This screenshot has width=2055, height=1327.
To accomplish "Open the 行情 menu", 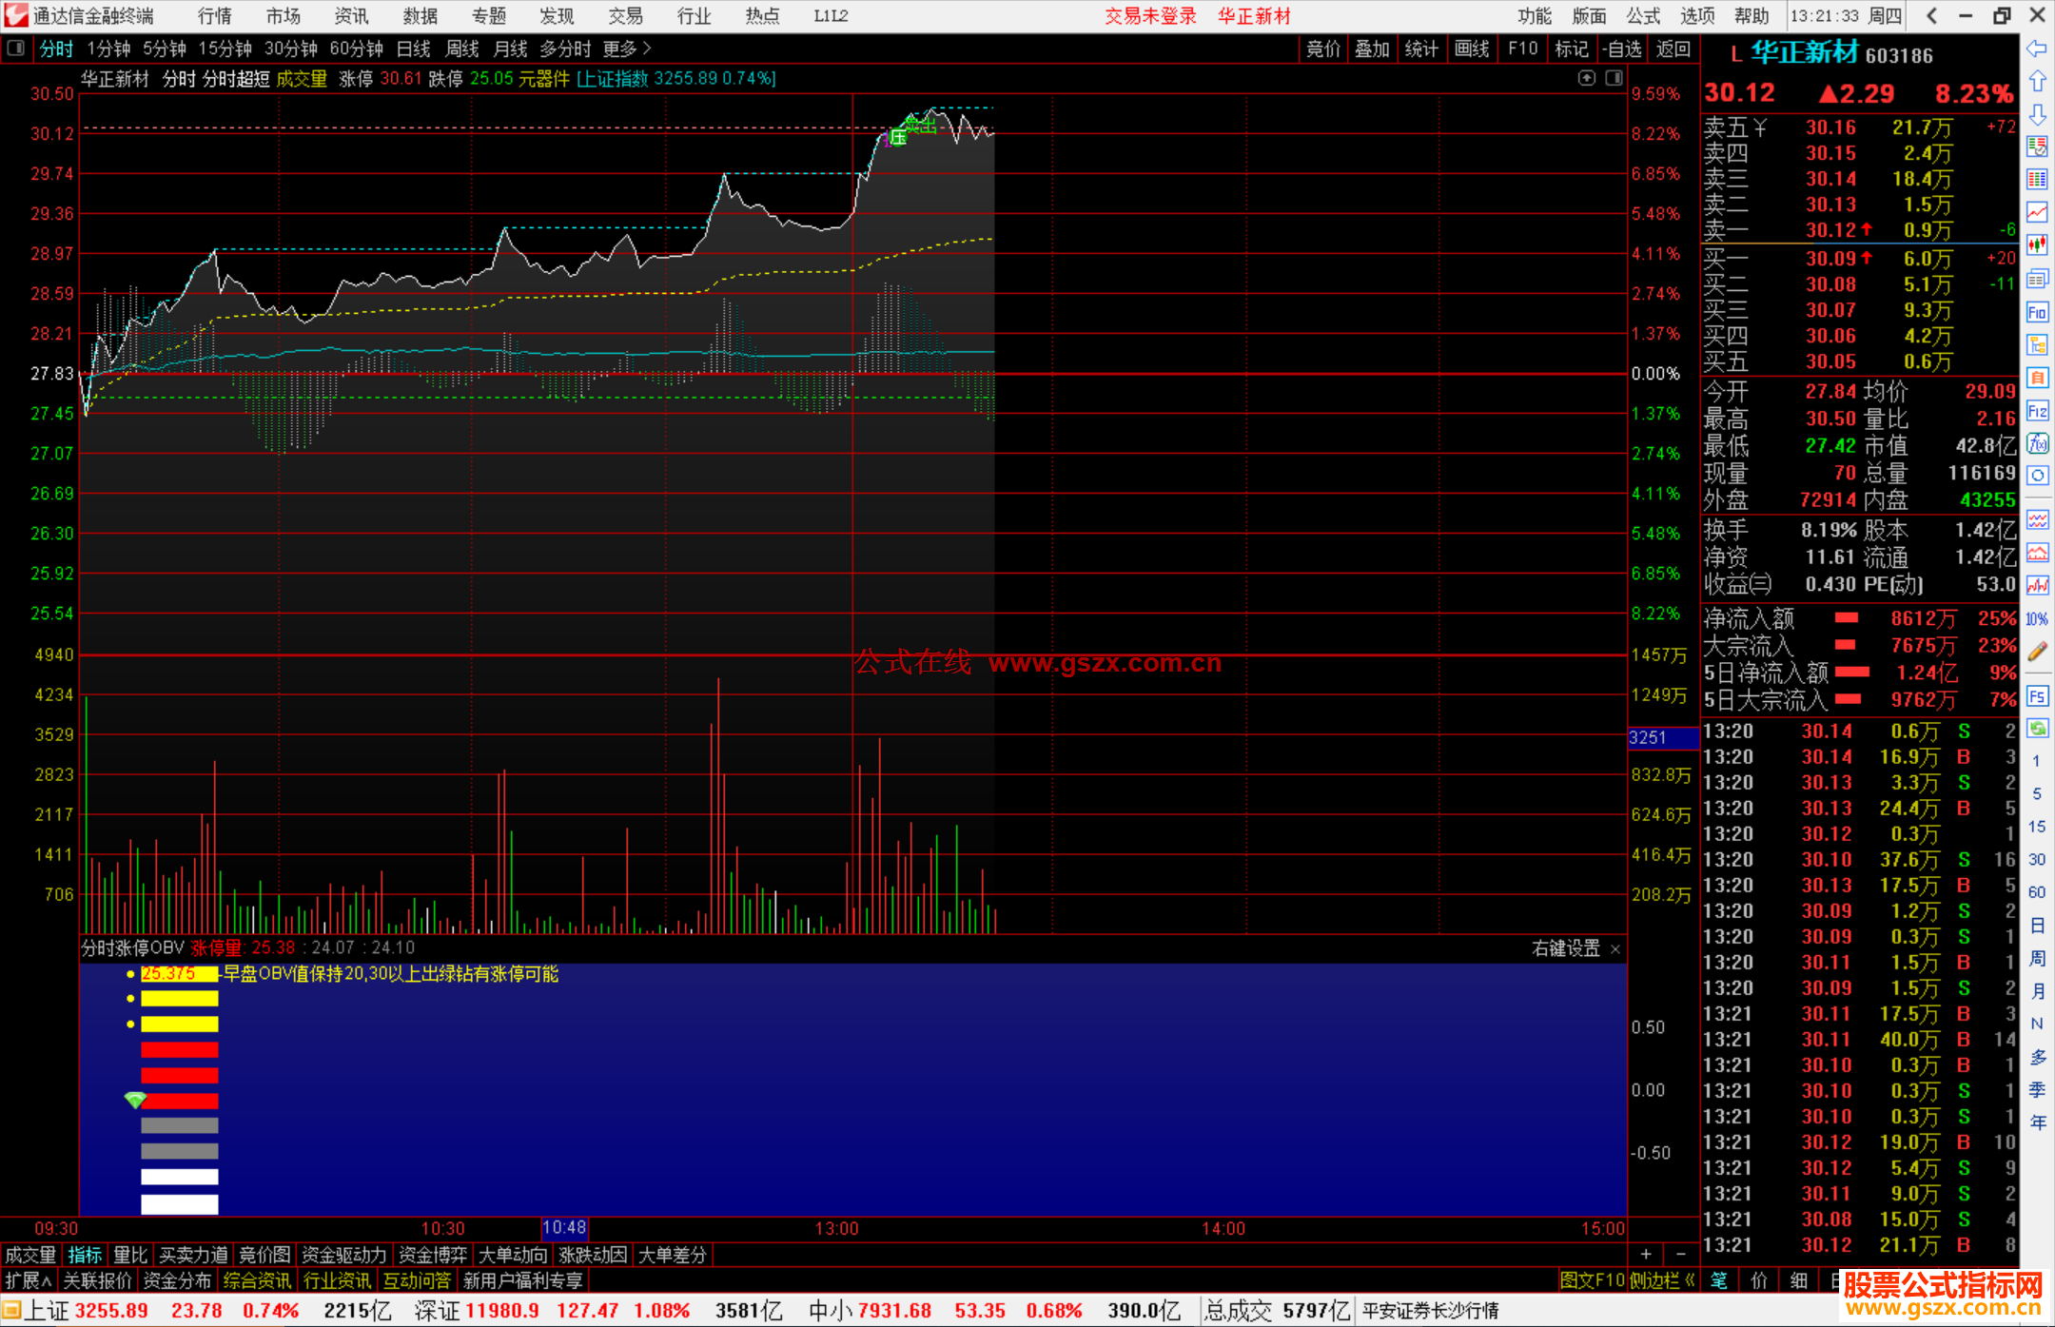I will pos(214,16).
